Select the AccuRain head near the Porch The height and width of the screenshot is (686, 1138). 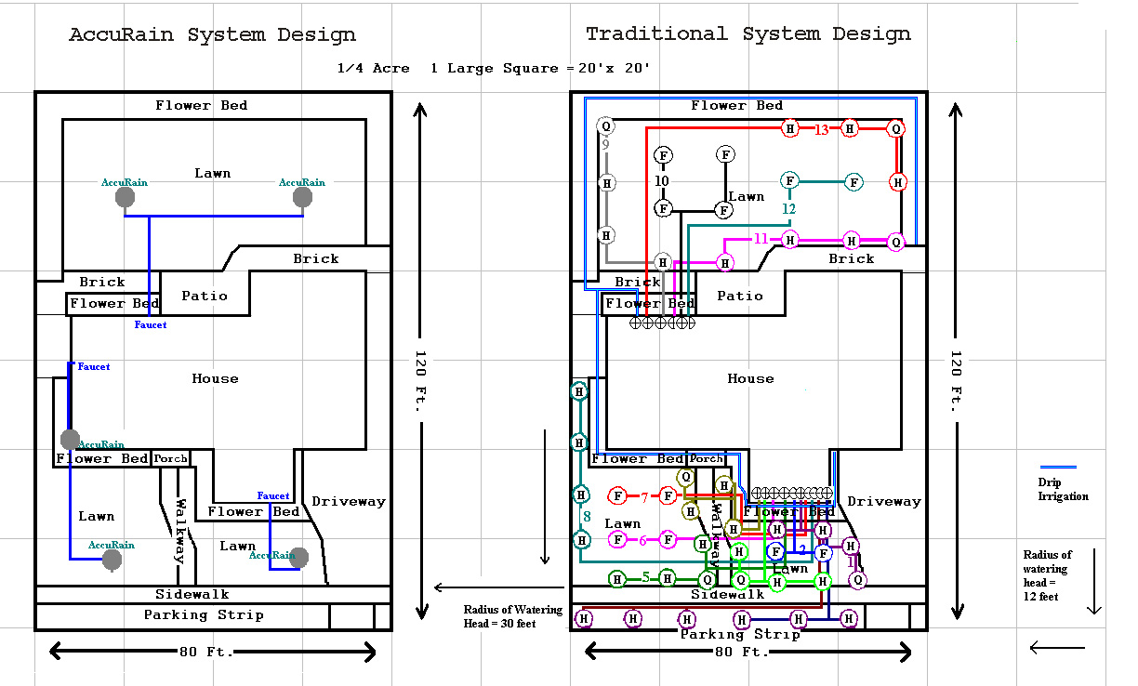[x=70, y=438]
